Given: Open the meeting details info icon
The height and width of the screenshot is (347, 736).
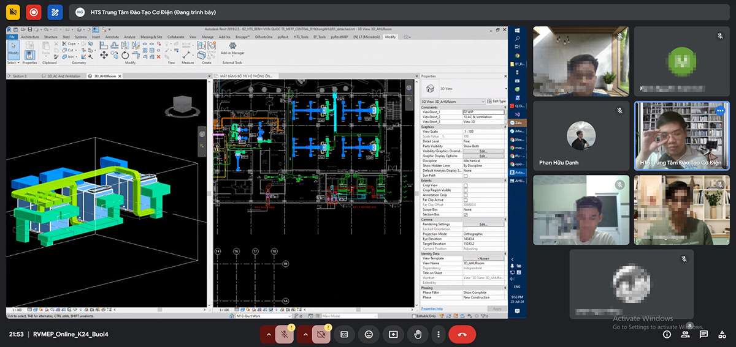Looking at the screenshot, I should point(667,334).
